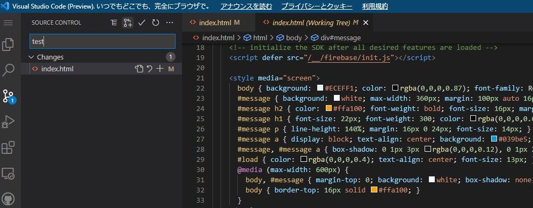Toggle view as tree in Source Control
This screenshot has height=208, width=533.
[114, 23]
